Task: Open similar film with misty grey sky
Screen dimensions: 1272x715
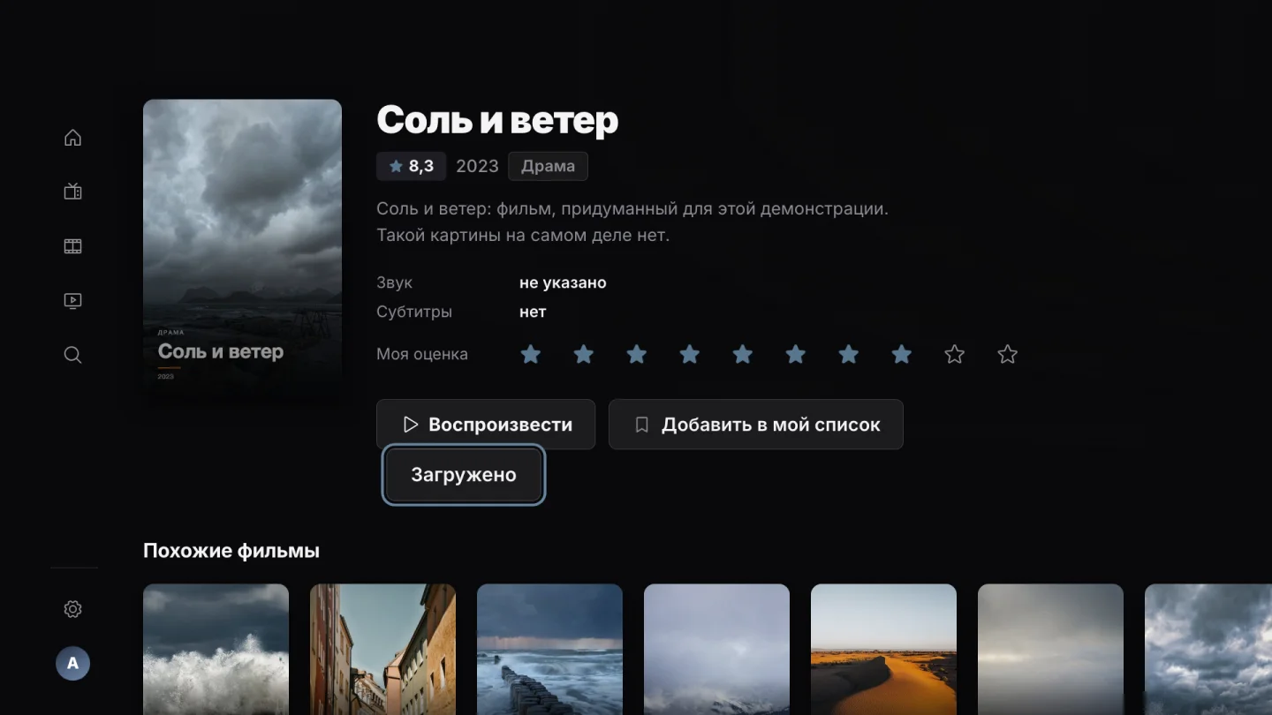Action: coord(716,650)
